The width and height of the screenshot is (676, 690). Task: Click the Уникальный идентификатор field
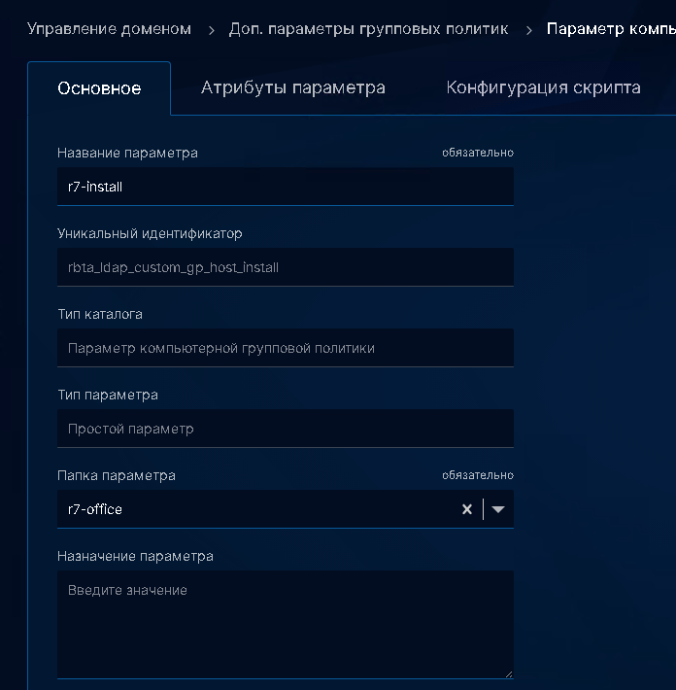click(x=286, y=267)
